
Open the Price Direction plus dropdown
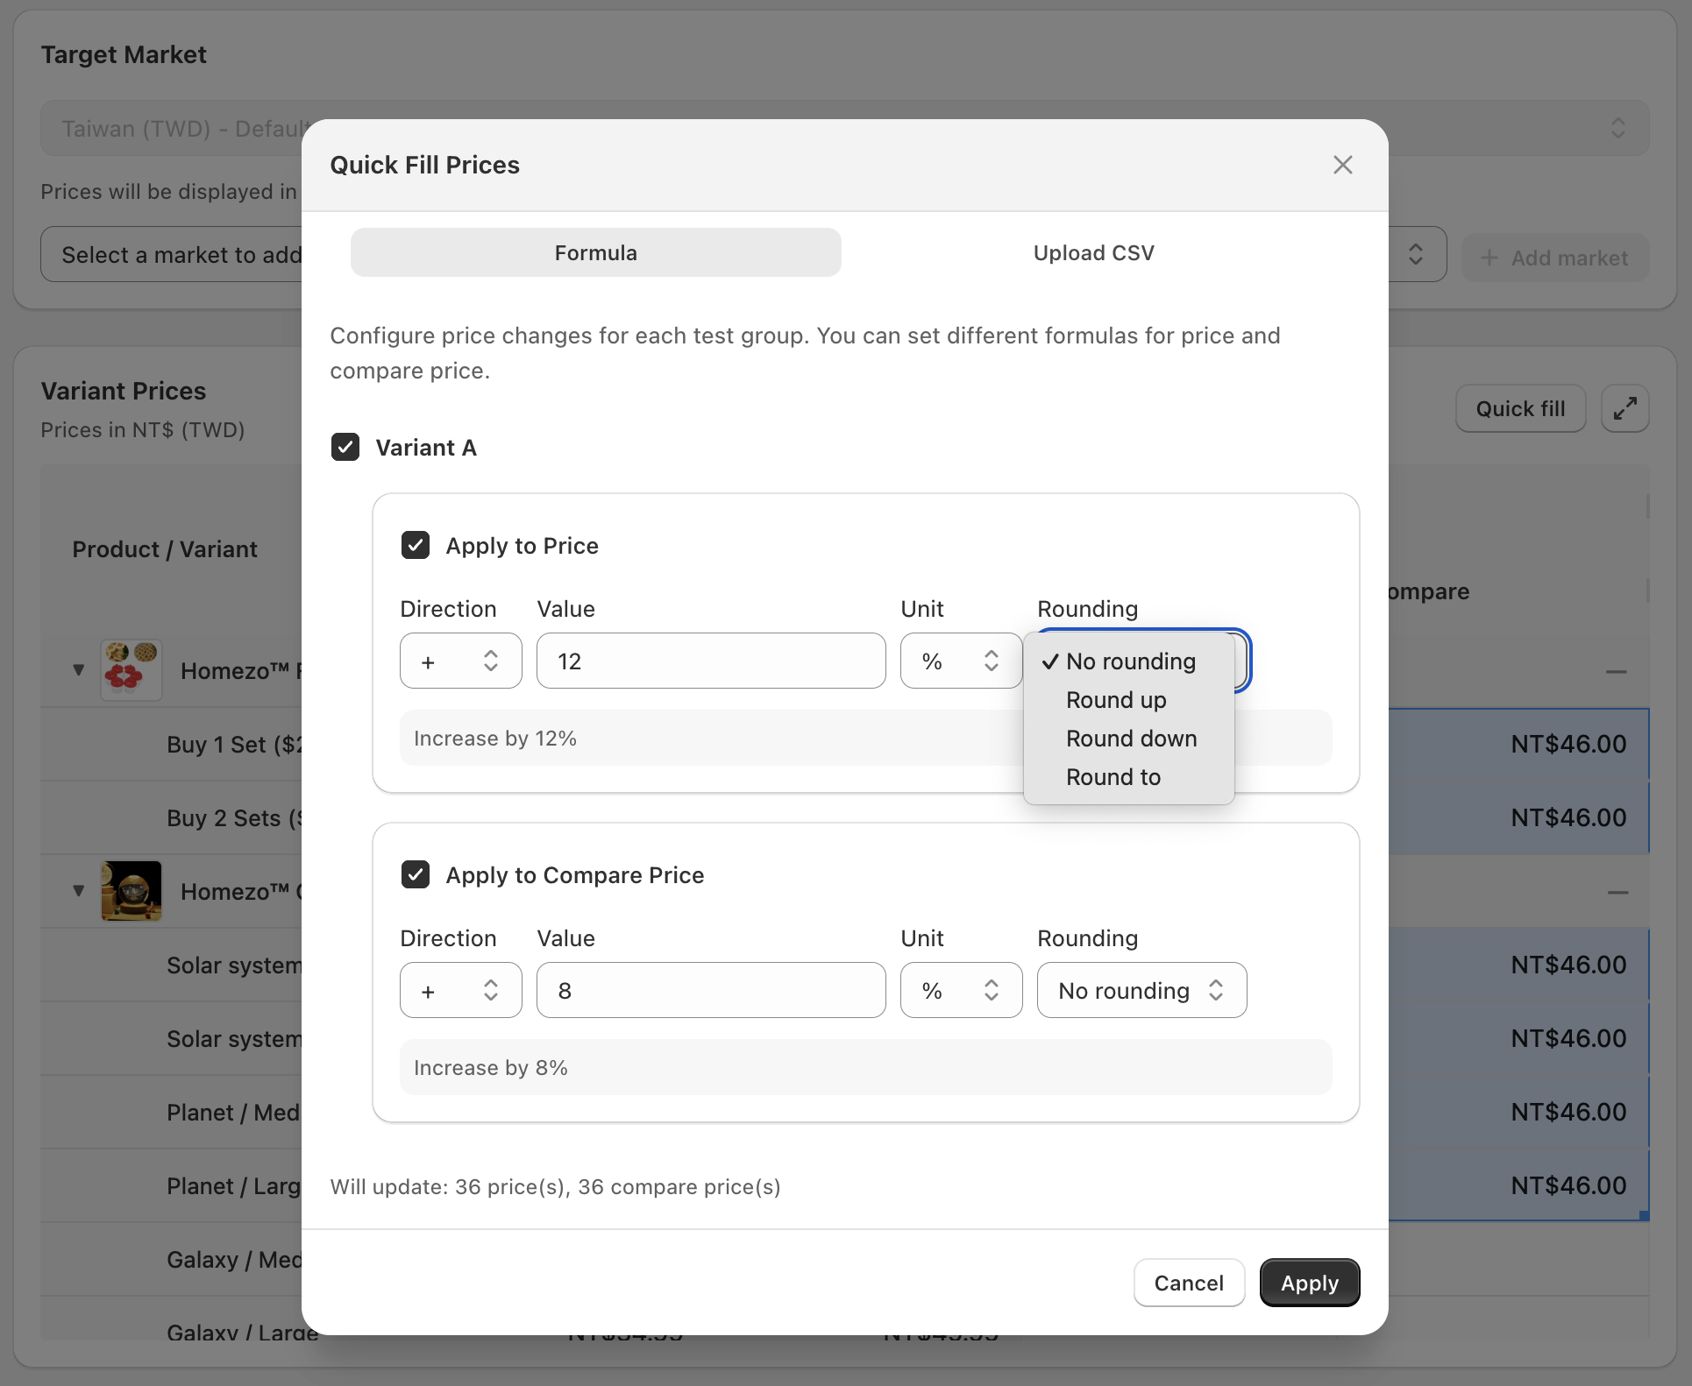point(460,661)
